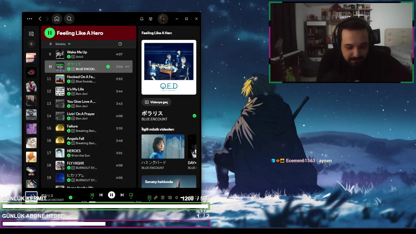Open the white cat playlist in sidebar

click(31, 143)
